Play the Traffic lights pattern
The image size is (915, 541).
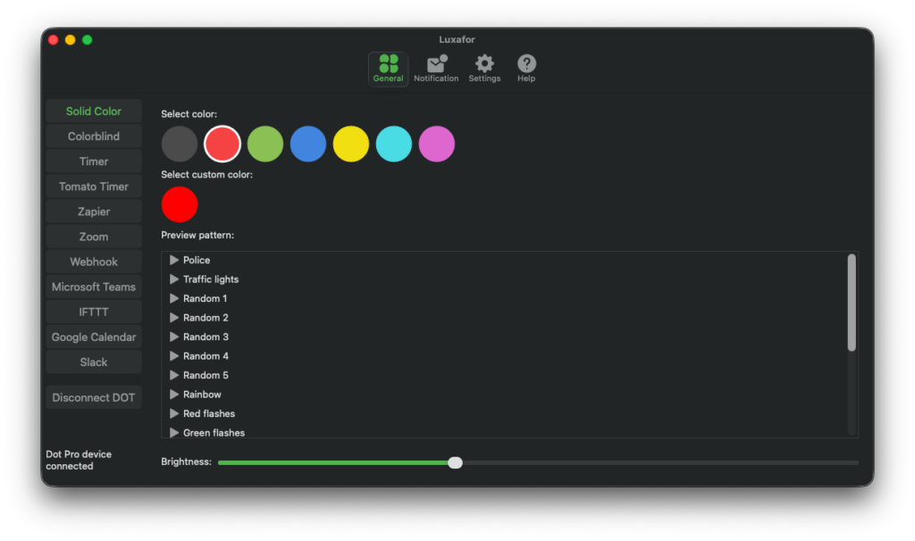[x=174, y=279]
